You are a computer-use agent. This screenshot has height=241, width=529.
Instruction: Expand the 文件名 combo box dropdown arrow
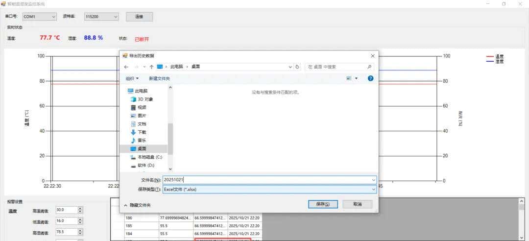click(x=373, y=180)
